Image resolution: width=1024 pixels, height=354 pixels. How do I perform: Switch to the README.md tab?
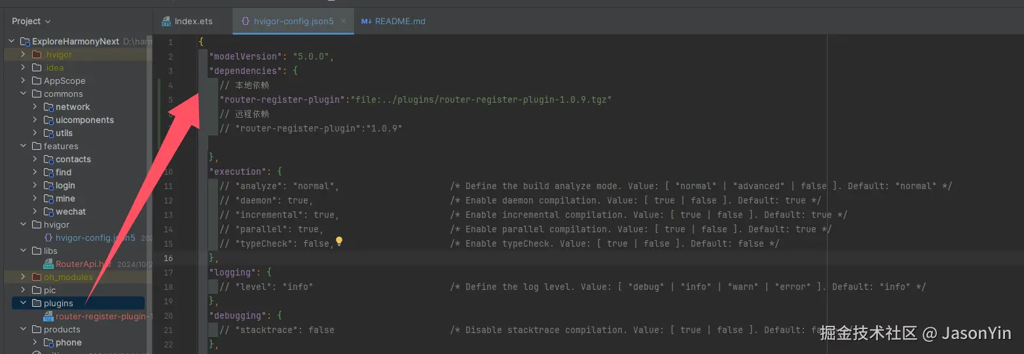[400, 21]
